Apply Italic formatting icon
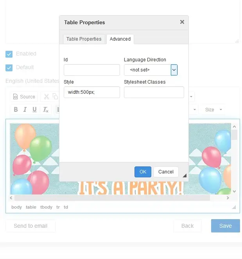The width and height of the screenshot is (242, 259). (x=25, y=109)
